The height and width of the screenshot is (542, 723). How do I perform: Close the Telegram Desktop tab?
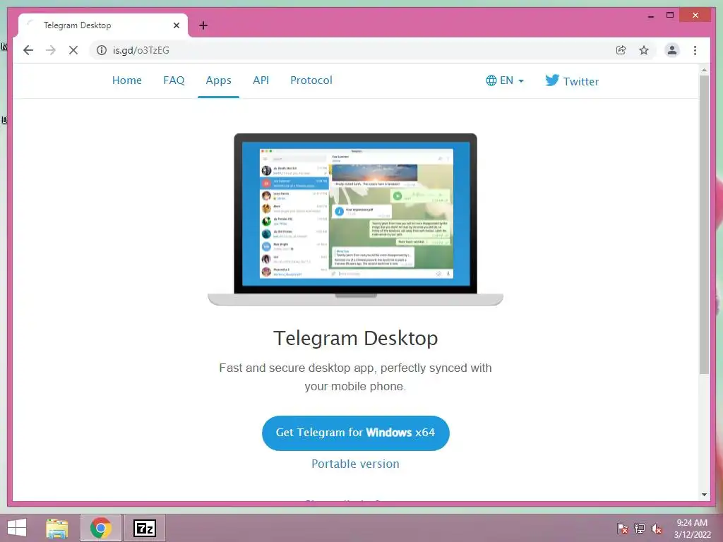pos(176,25)
